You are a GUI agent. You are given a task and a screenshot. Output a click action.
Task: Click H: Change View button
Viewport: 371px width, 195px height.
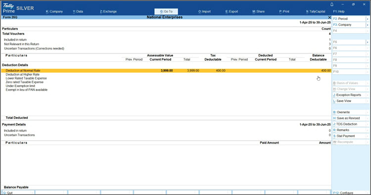349,89
